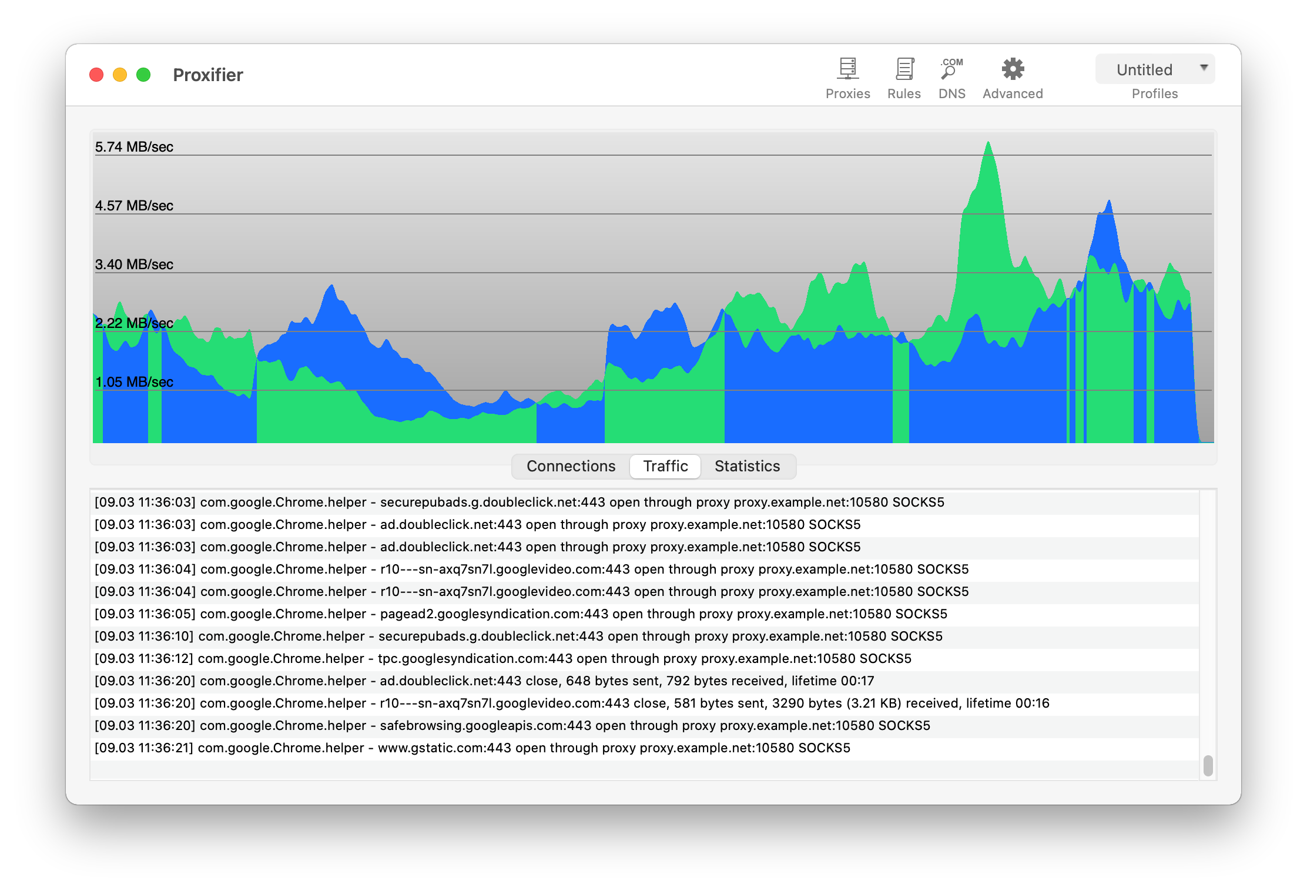Switch to the Connections tab
The height and width of the screenshot is (891, 1307).
[x=571, y=466]
